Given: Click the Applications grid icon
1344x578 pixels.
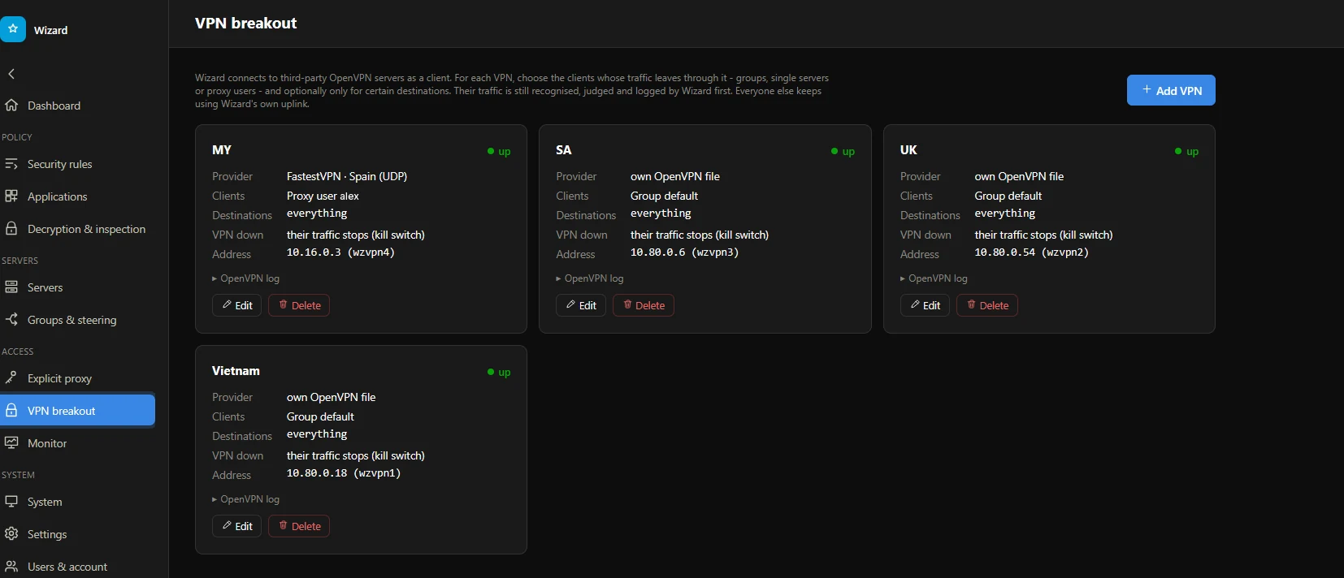Looking at the screenshot, I should (11, 196).
